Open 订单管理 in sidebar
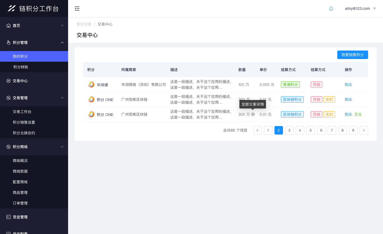 pos(34,203)
